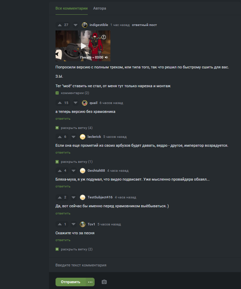Expand the branch with 4 replies
Viewport: 241px width, 289px height.
tap(74, 128)
